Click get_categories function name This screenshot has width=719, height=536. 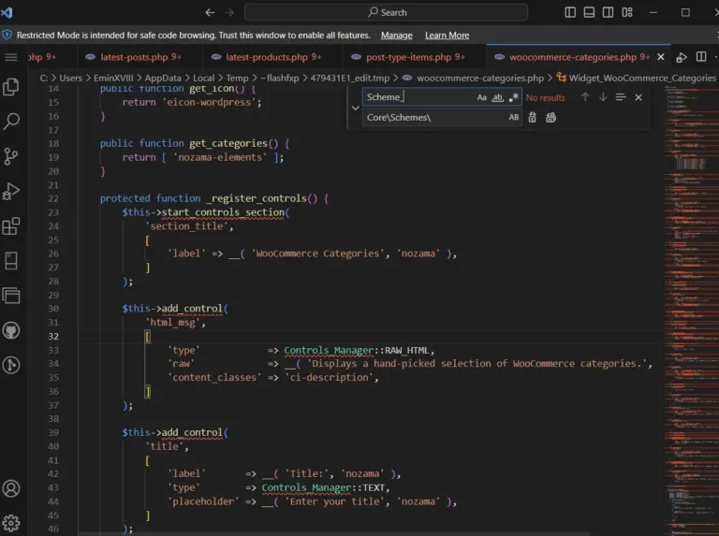228,143
